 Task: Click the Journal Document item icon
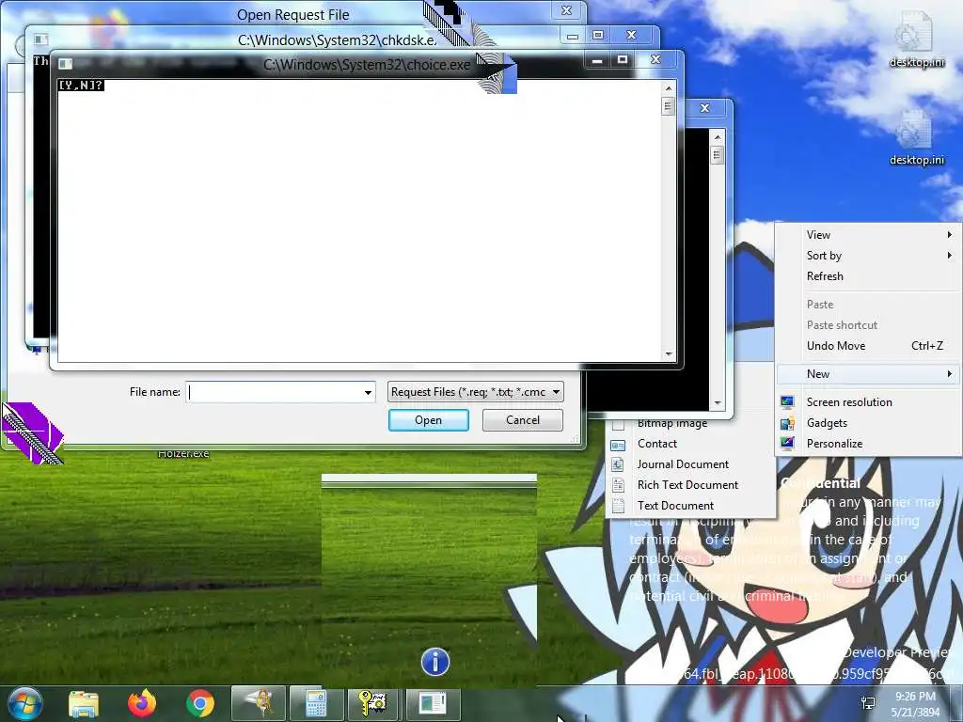(x=619, y=464)
